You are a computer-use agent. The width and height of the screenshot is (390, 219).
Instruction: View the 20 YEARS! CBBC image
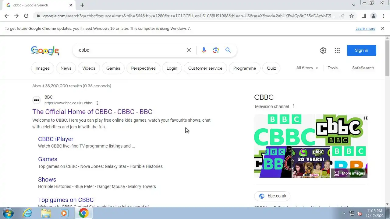tap(311, 162)
